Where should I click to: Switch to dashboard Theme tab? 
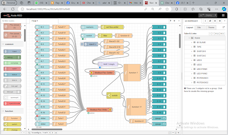coord(211,27)
